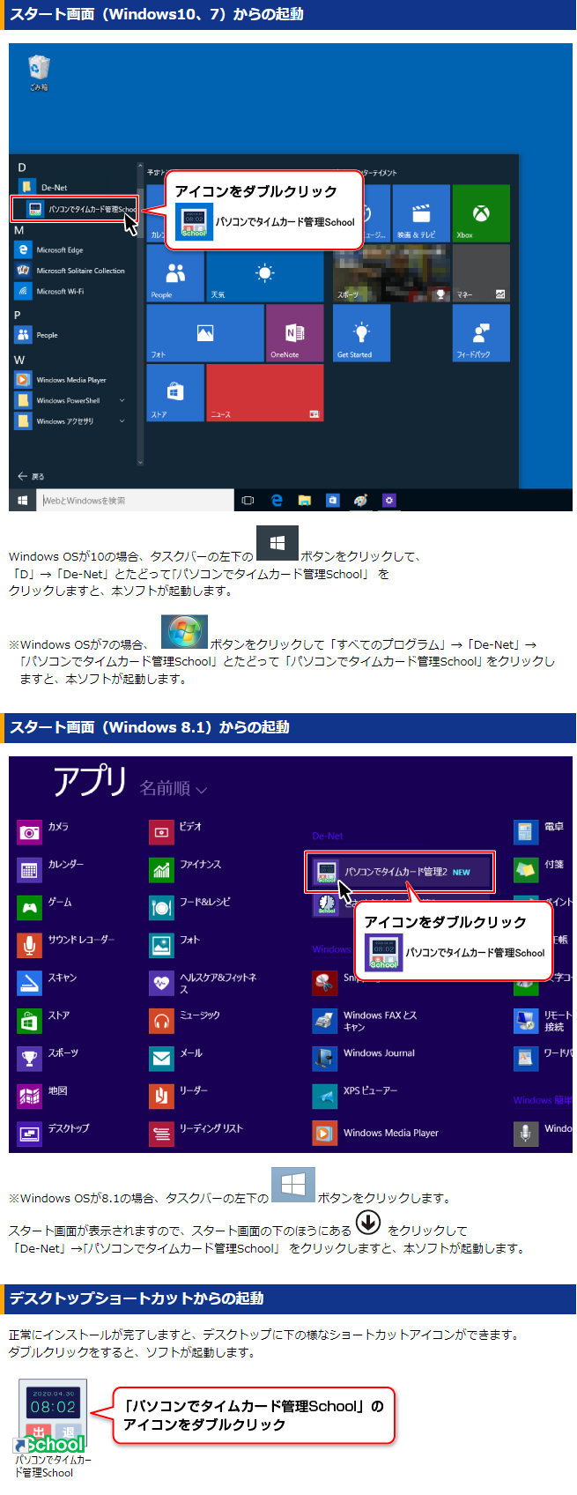Open the デスクトップ app
The height and width of the screenshot is (1495, 577).
coord(54,1134)
